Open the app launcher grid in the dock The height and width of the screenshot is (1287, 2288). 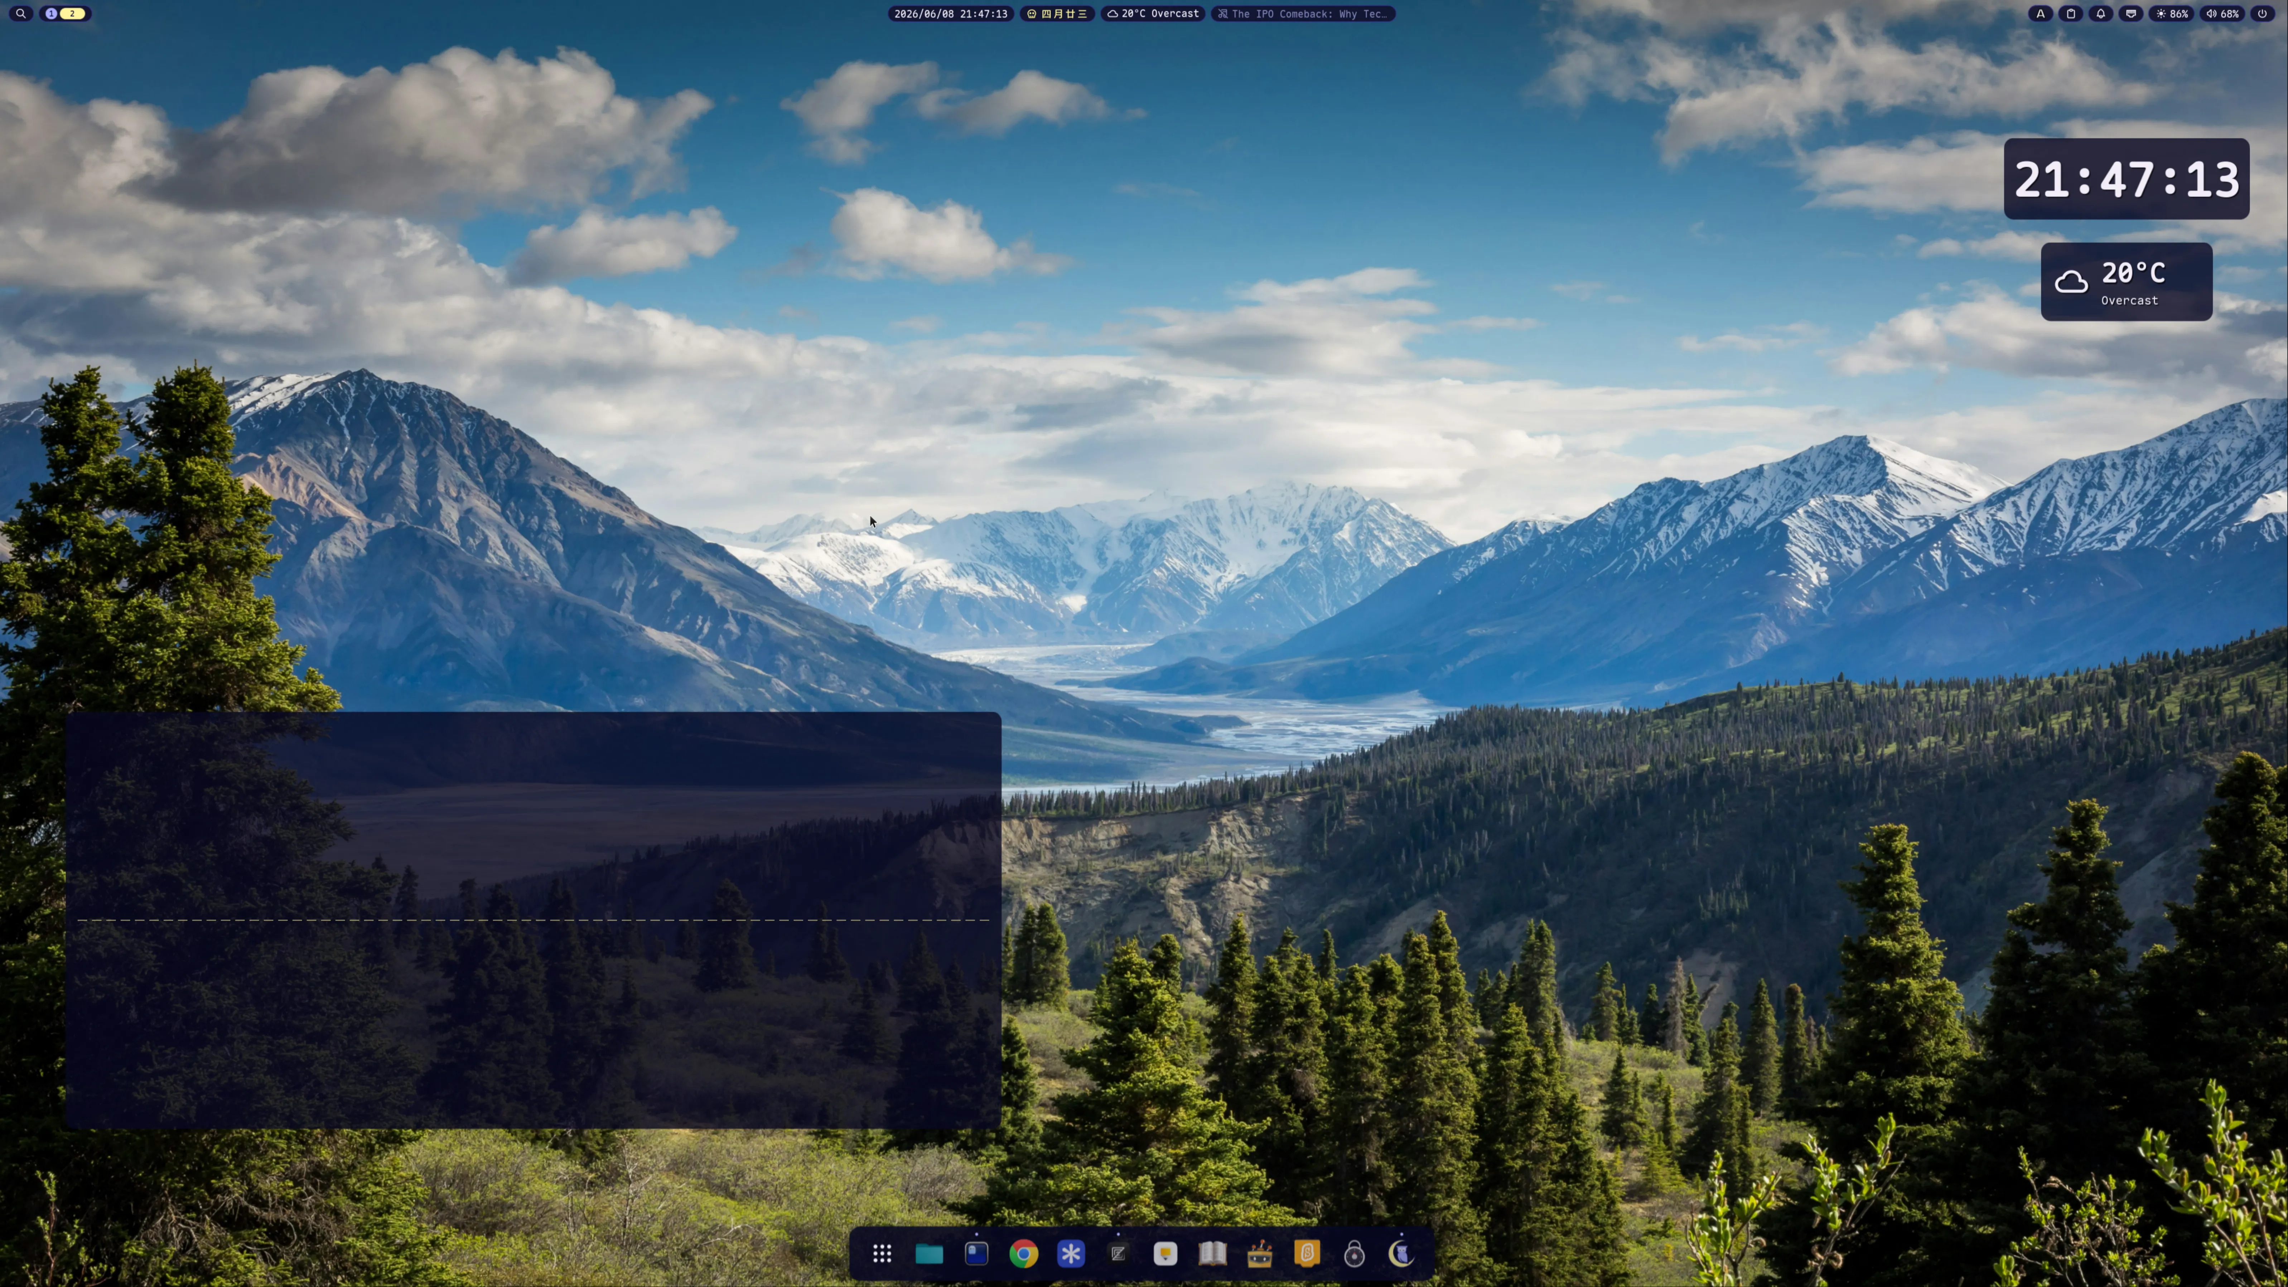(882, 1253)
